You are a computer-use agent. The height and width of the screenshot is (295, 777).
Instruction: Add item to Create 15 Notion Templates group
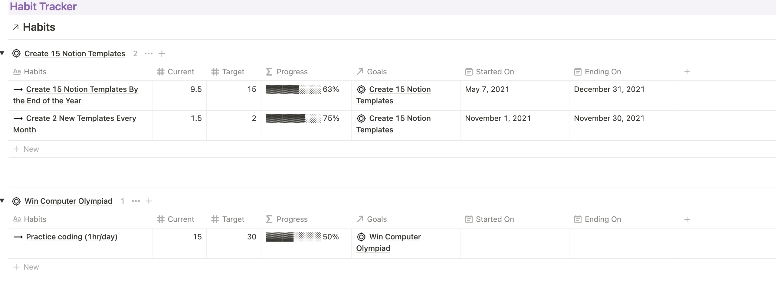pyautogui.click(x=162, y=54)
